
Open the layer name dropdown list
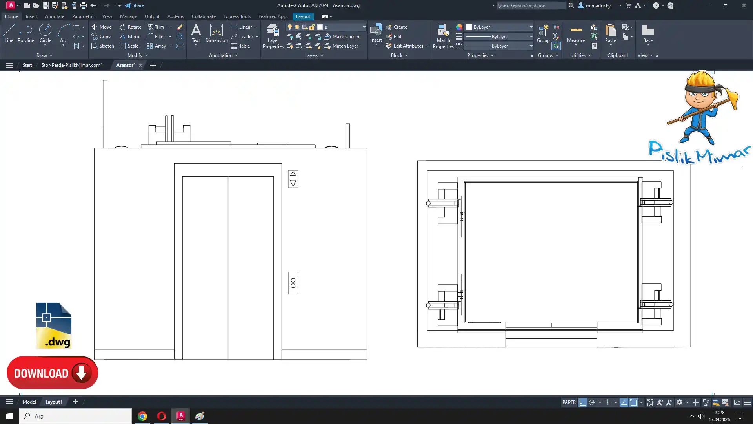point(364,27)
